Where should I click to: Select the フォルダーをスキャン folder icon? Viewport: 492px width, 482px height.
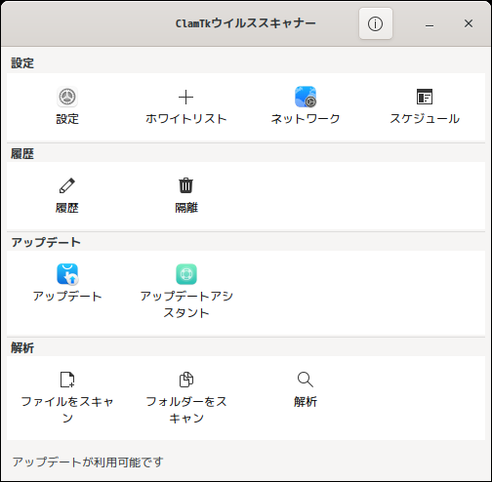(186, 380)
